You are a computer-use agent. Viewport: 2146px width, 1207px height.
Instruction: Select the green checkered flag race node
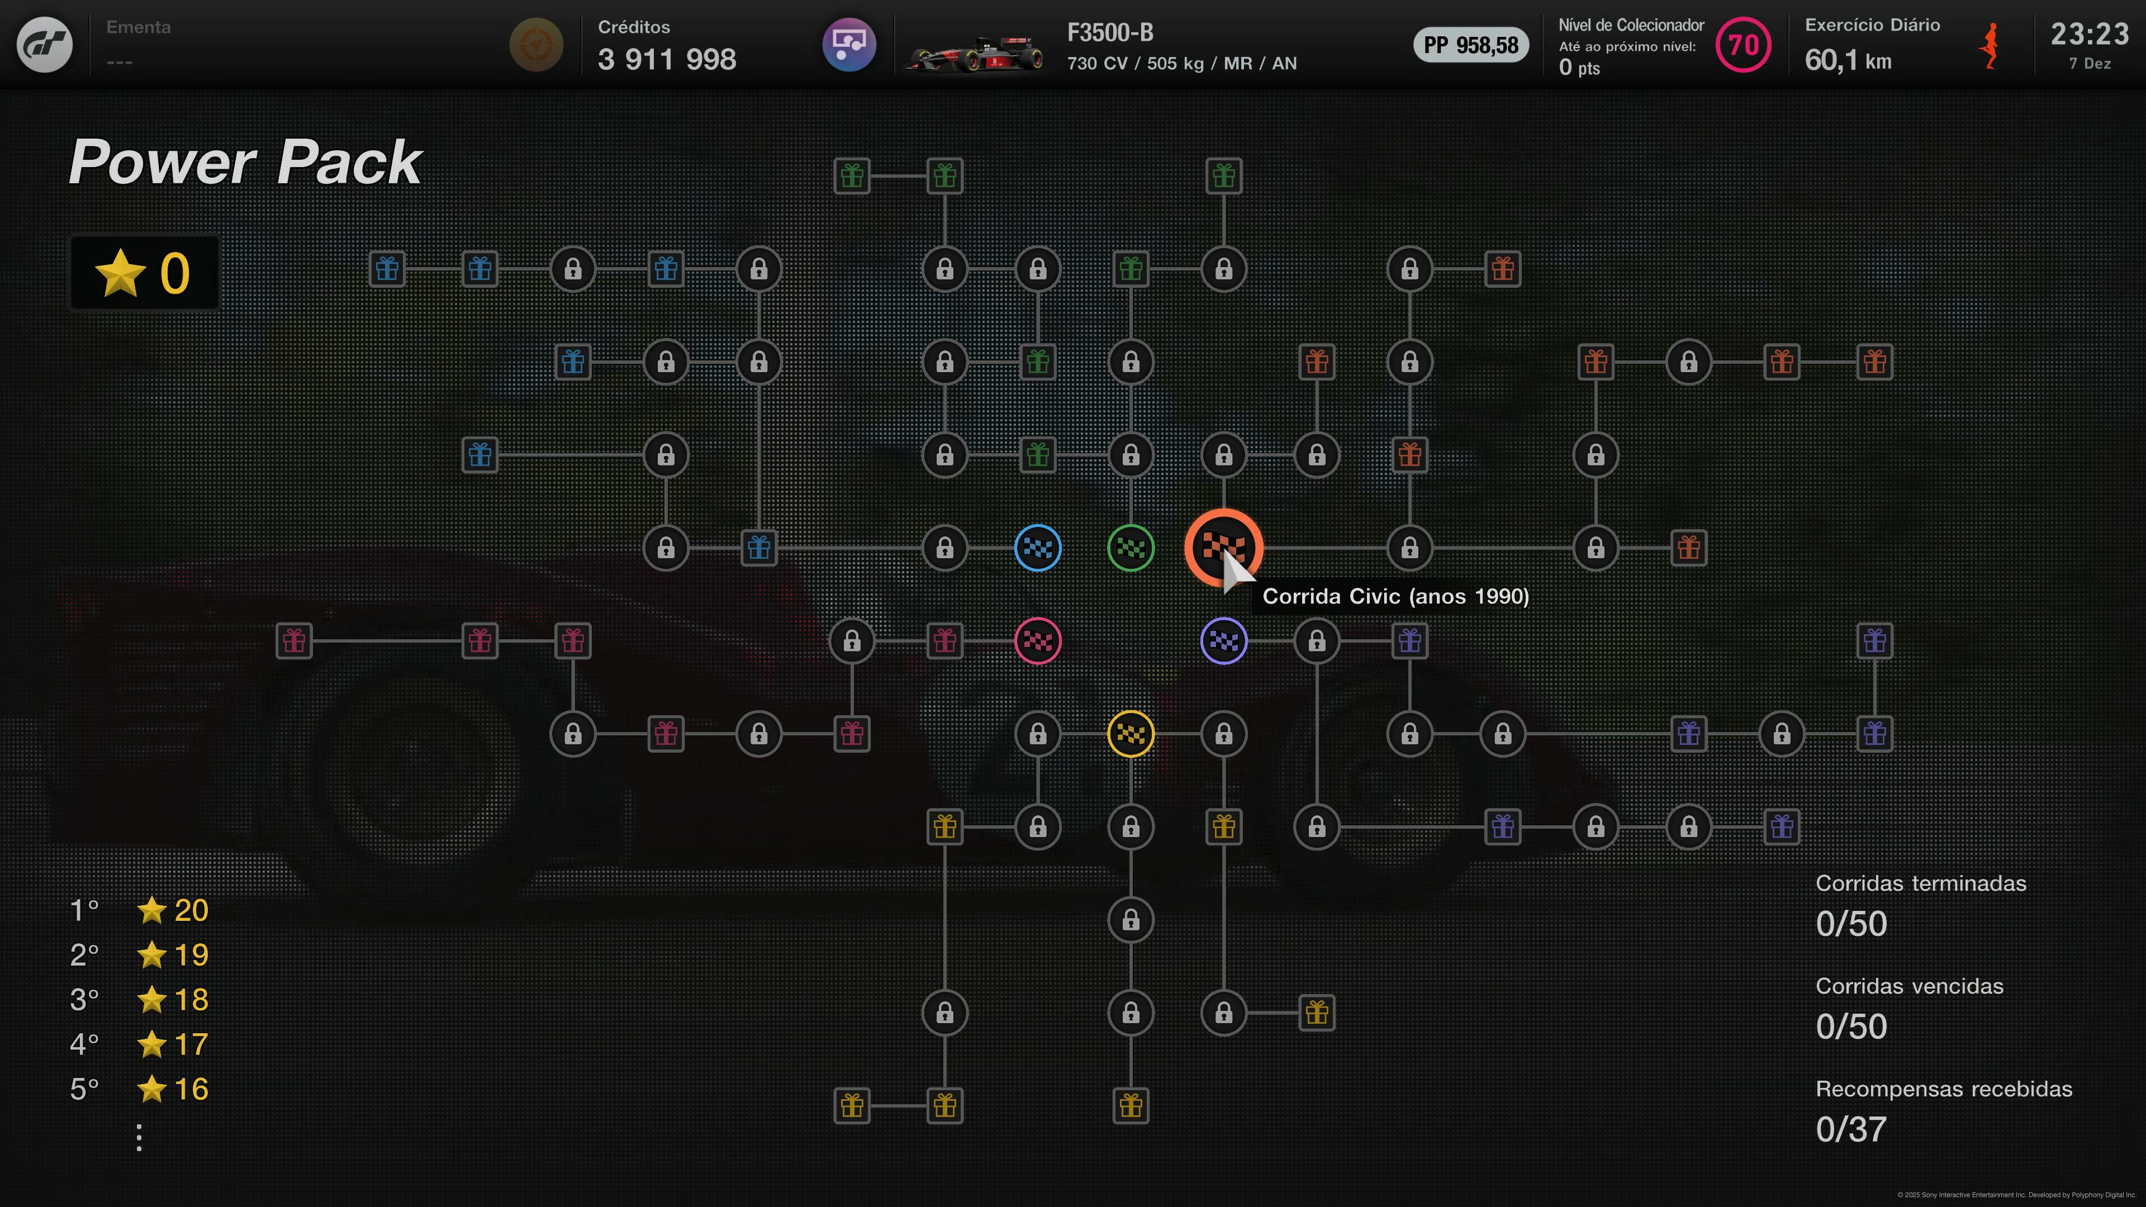1131,548
